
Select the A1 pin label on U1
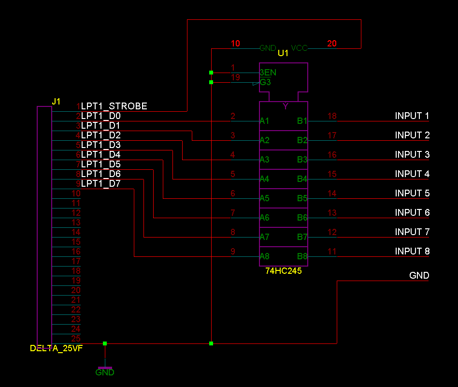(264, 121)
